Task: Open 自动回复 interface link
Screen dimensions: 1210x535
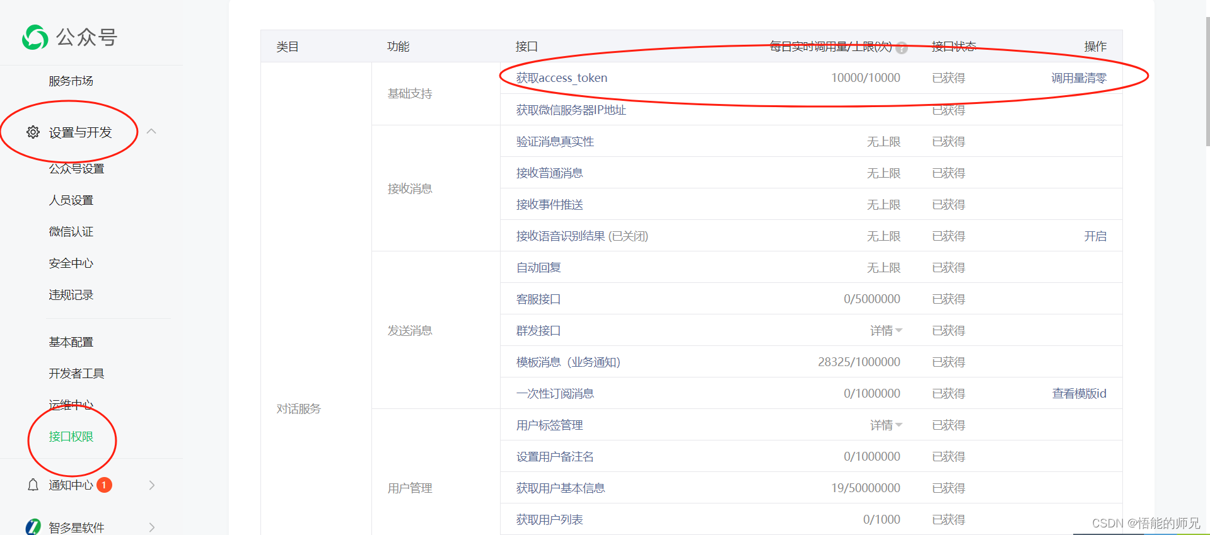Action: 538,267
